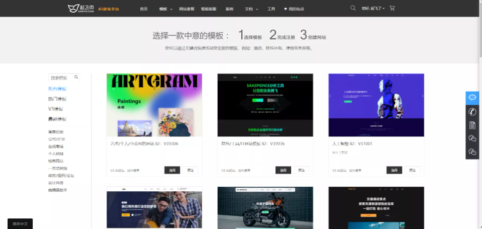Click the heart icon beside 我的站点

(x=285, y=9)
